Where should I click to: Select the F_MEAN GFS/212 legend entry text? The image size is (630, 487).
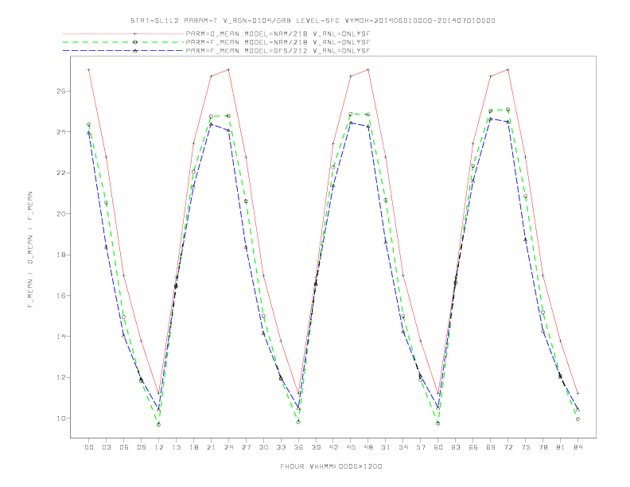[278, 51]
